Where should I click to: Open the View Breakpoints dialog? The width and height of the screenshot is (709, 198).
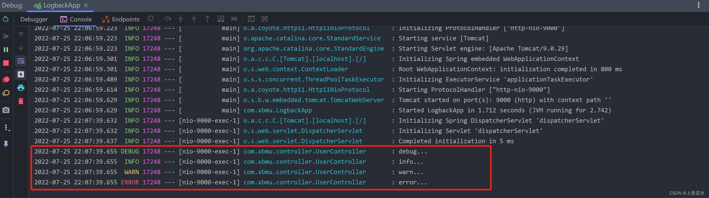coord(6,80)
